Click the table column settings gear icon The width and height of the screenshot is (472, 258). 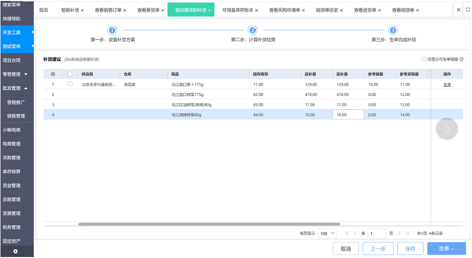(53, 74)
